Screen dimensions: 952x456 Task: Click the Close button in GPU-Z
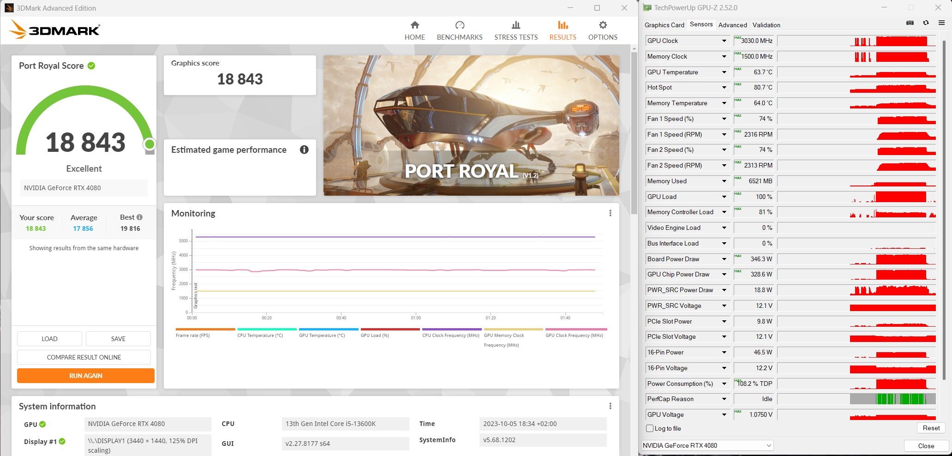(926, 446)
